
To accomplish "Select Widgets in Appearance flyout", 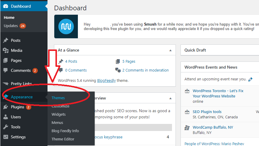I will coord(58,115).
